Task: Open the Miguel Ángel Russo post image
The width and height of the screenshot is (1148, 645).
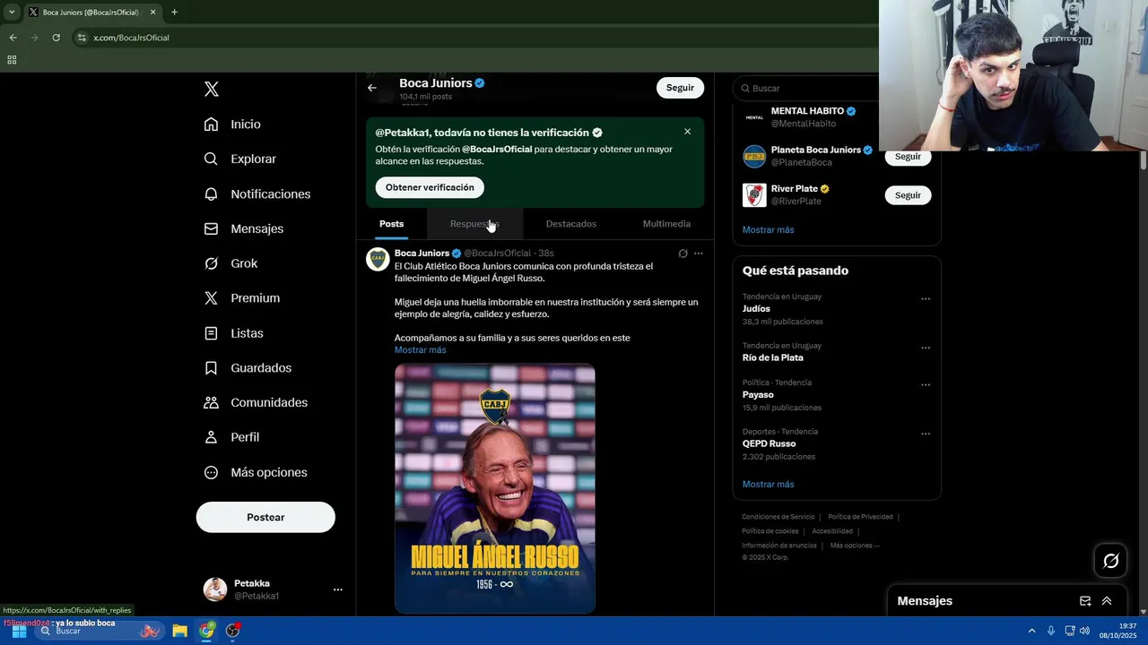Action: 495,488
